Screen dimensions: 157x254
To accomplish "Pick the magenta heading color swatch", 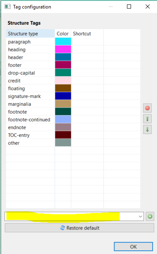I will click(x=63, y=49).
